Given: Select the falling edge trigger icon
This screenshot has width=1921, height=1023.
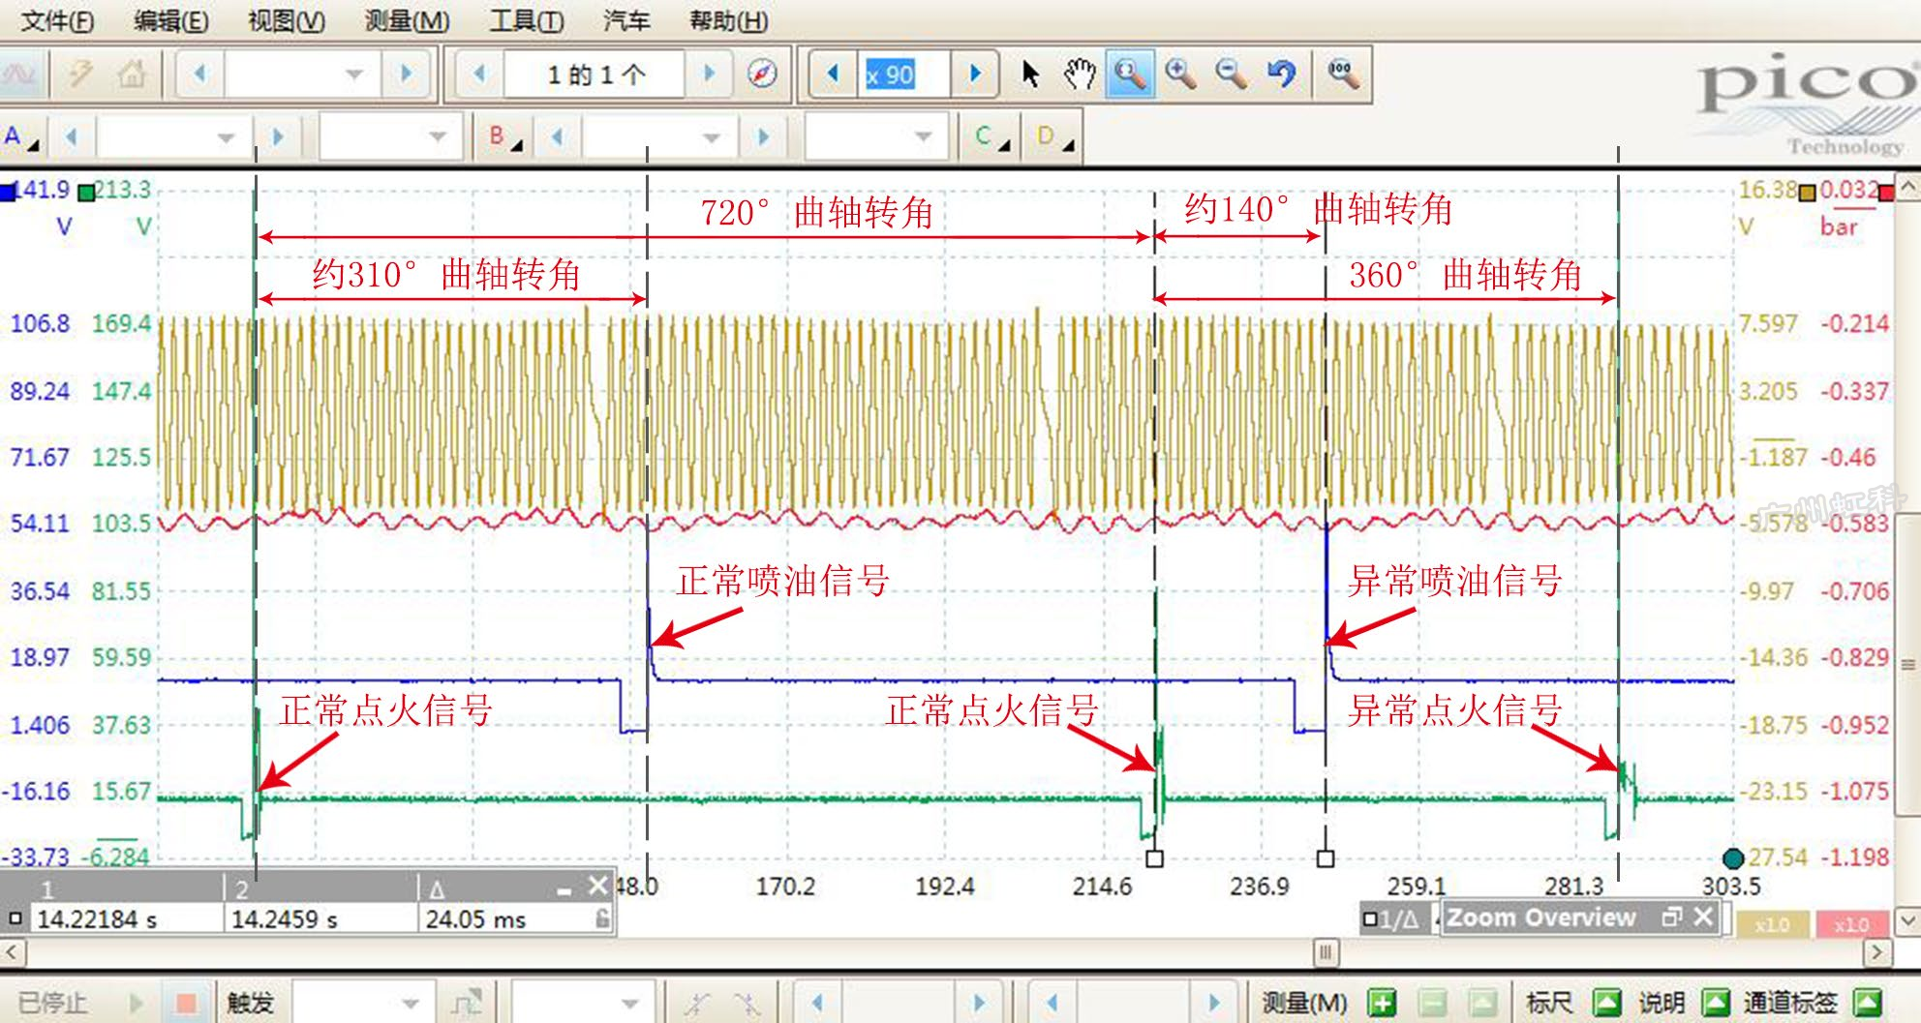Looking at the screenshot, I should 747,1002.
